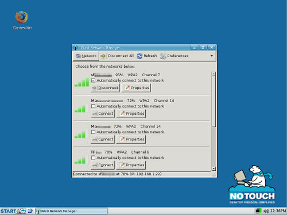This screenshot has height=215, width=287.
Task: Click the '95%' signal strength text
Action: click(119, 75)
